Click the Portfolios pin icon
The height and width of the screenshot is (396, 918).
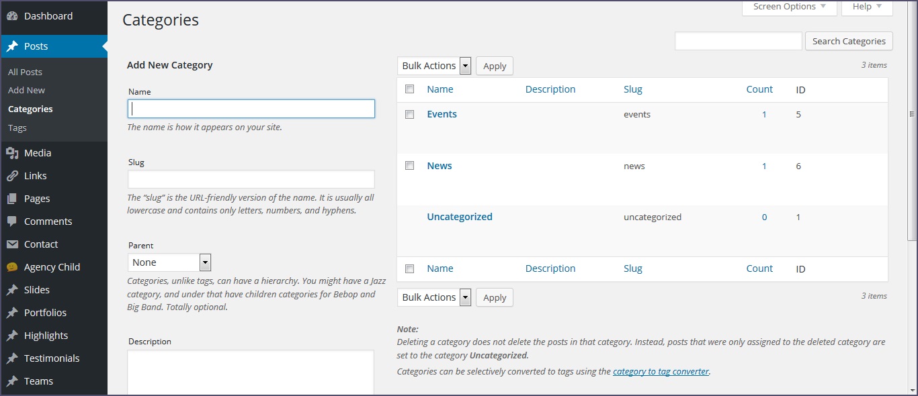coord(12,313)
